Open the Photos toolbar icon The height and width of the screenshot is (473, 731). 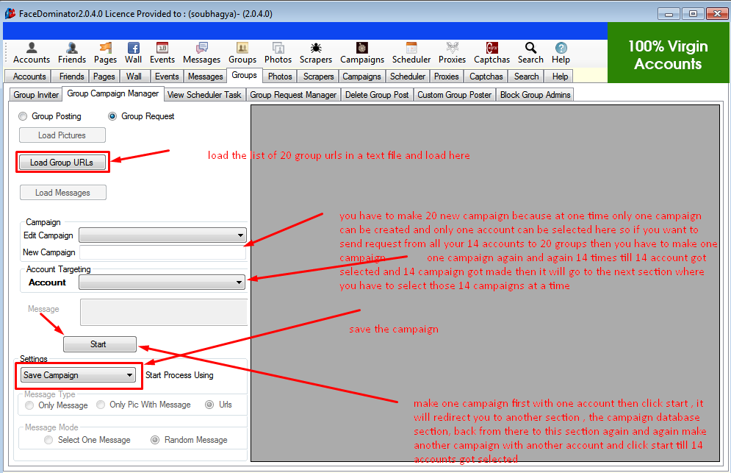278,53
